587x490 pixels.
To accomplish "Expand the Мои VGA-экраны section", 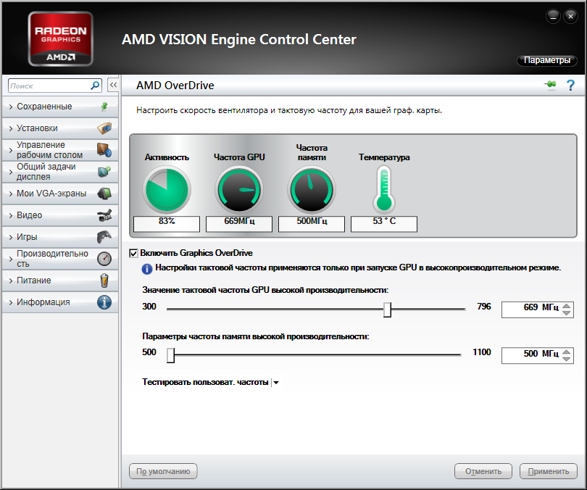I will (10, 194).
